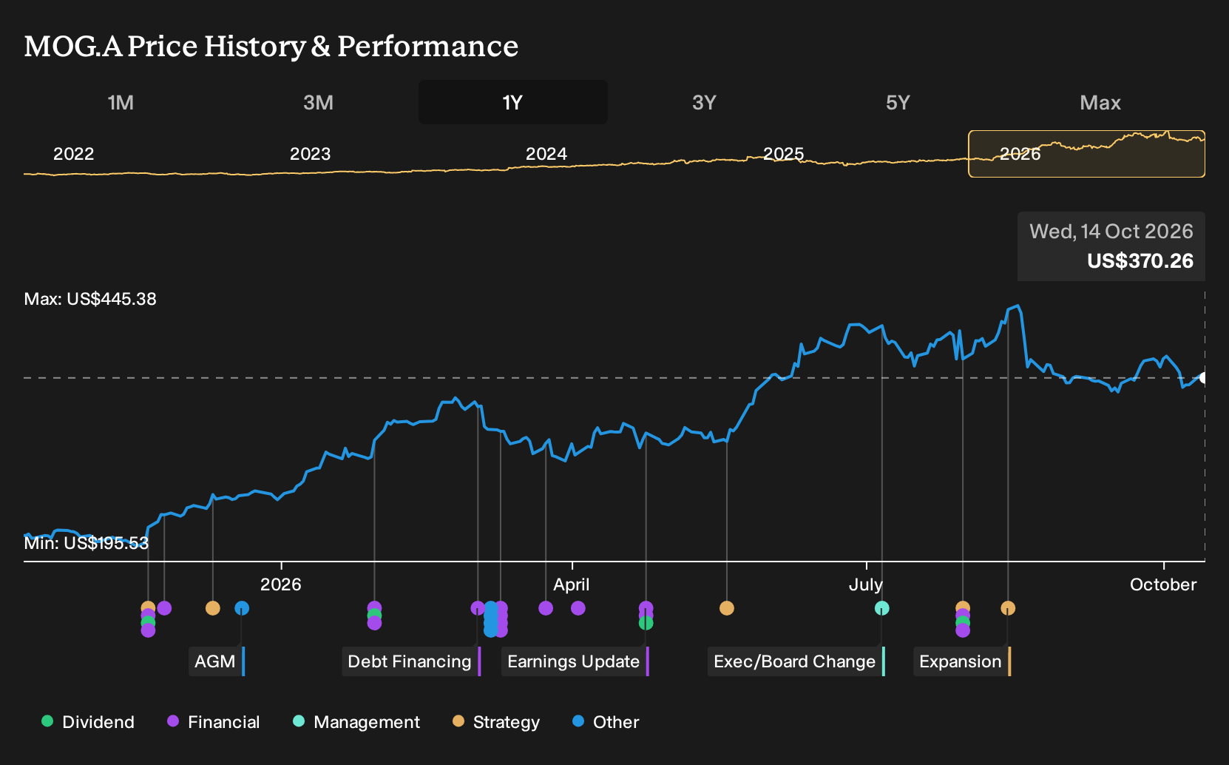Click the green Dividend dot above Earnings Update label
Image resolution: width=1229 pixels, height=765 pixels.
pos(646,623)
